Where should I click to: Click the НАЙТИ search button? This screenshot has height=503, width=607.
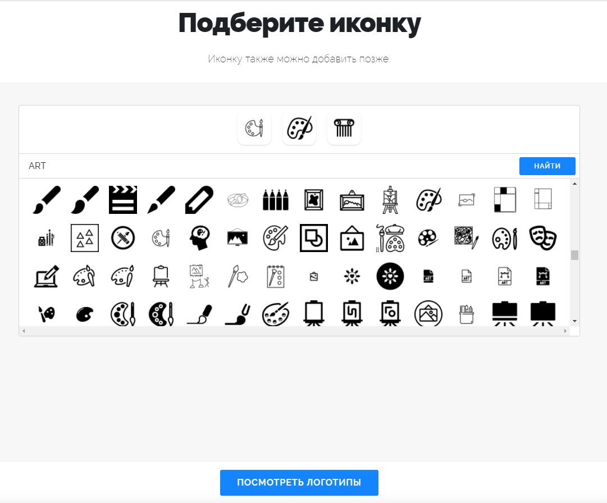click(547, 166)
